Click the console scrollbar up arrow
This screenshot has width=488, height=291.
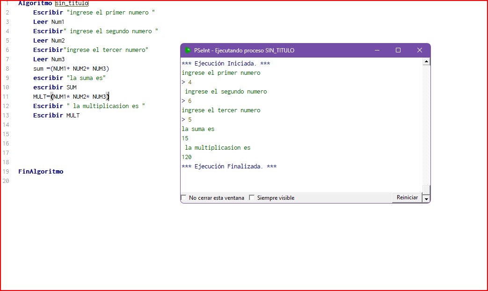coord(426,61)
